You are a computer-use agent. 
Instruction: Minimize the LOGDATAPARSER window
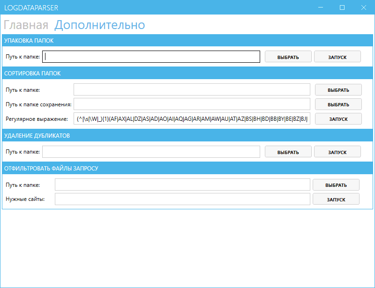pos(321,7)
